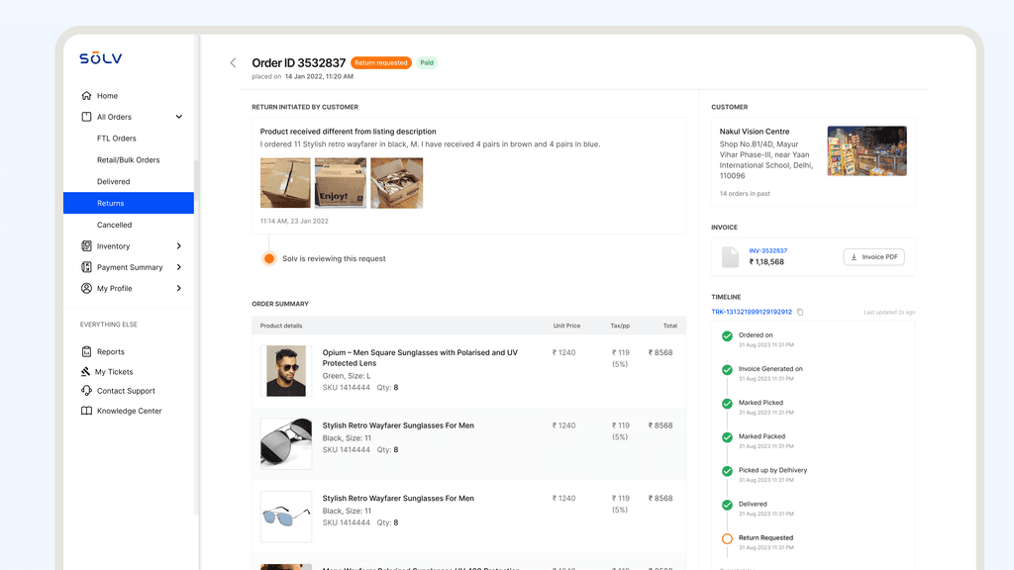This screenshot has width=1014, height=570.
Task: Click 'Product received different from listing description' heading
Action: click(x=348, y=132)
